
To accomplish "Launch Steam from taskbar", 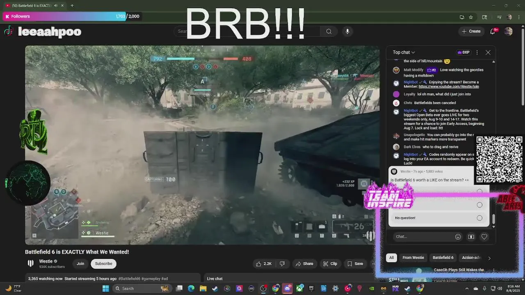I will click(215, 288).
